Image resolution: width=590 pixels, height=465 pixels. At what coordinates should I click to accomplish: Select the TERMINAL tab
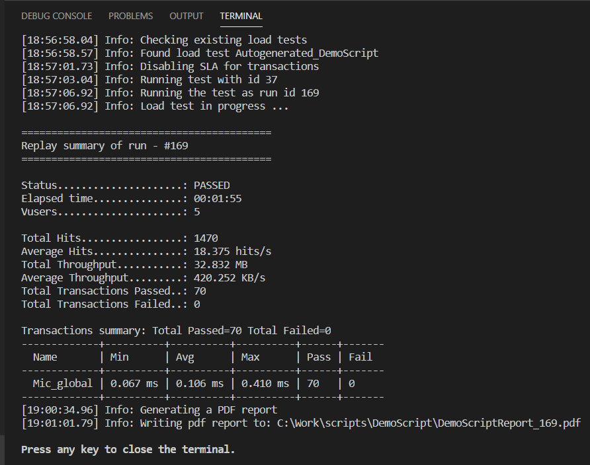tap(241, 16)
